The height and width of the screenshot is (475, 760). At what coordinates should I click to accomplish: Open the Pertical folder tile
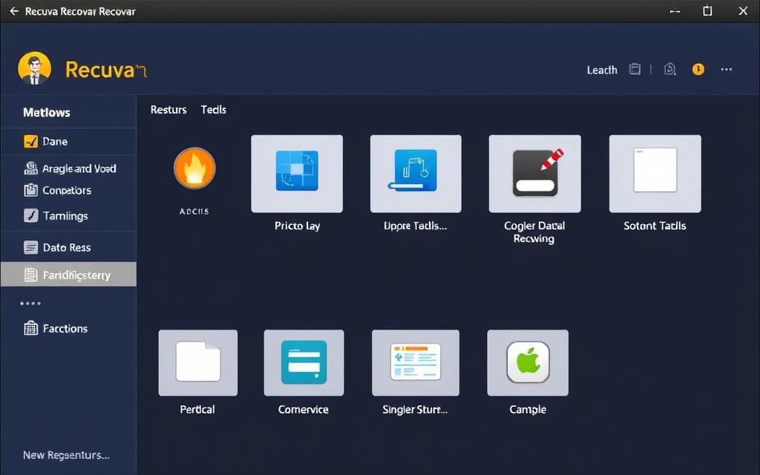[197, 362]
